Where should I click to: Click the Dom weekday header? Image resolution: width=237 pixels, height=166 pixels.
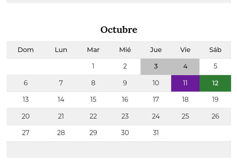(x=26, y=50)
